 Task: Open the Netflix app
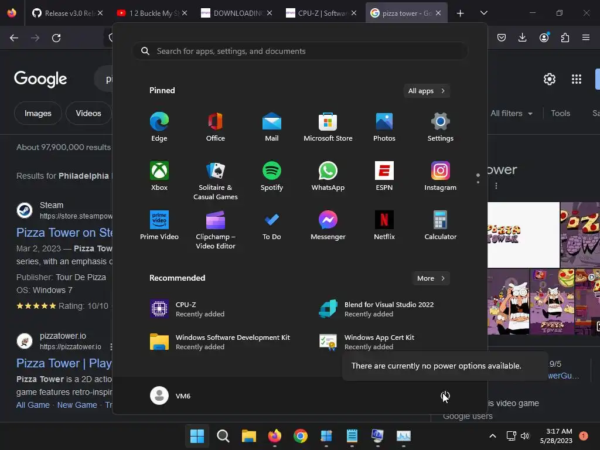tap(384, 226)
